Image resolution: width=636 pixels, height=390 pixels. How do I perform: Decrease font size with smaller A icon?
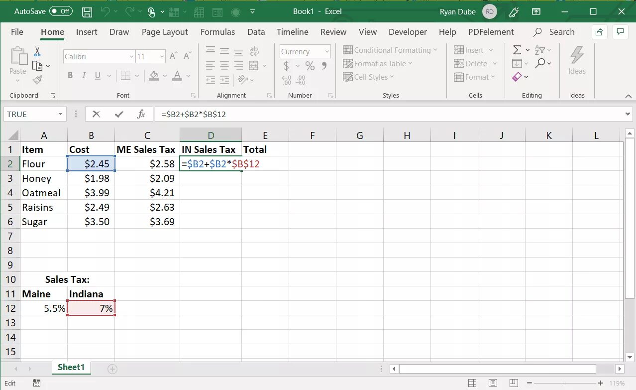[x=187, y=56]
